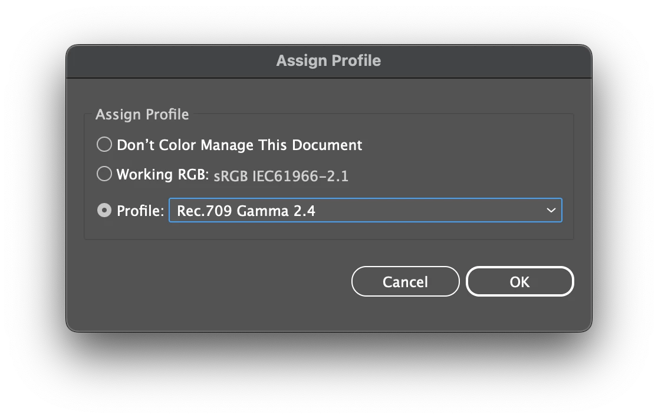This screenshot has width=658, height=419.
Task: Click the sRGB IEC61966-2.1 profile name
Action: coord(281,176)
